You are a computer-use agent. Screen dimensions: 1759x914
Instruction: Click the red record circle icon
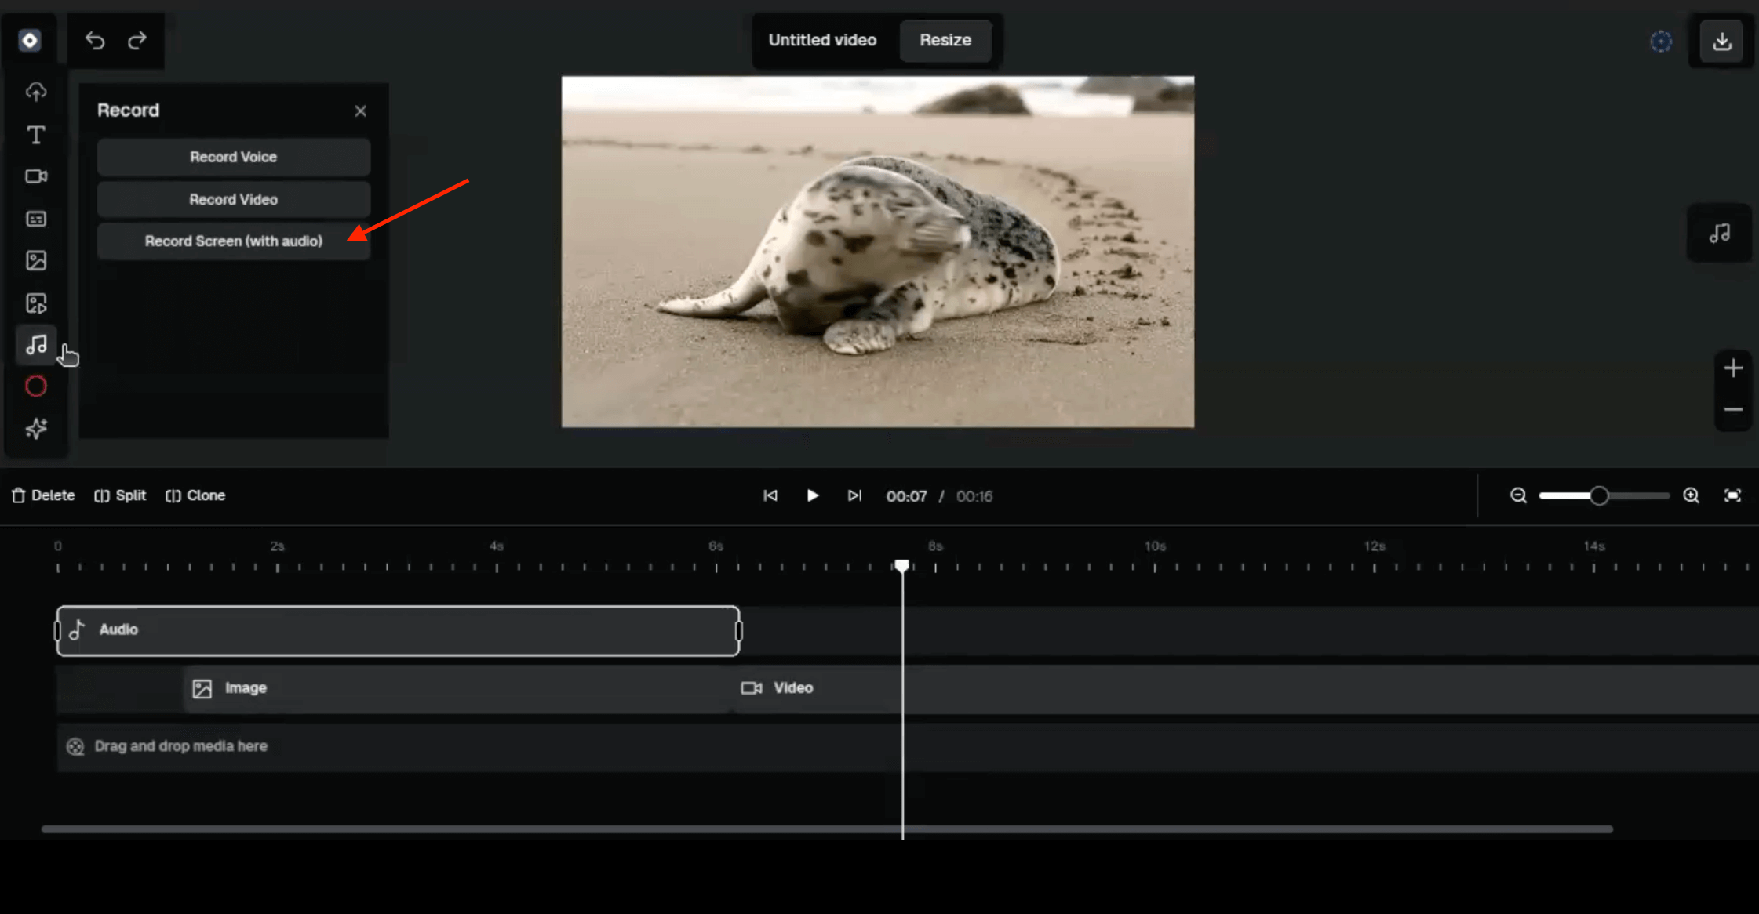(36, 386)
